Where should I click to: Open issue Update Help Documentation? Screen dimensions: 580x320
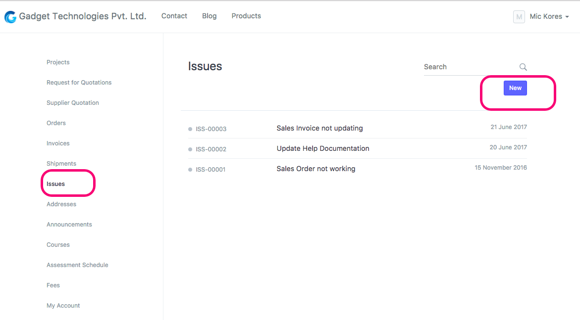pos(323,148)
